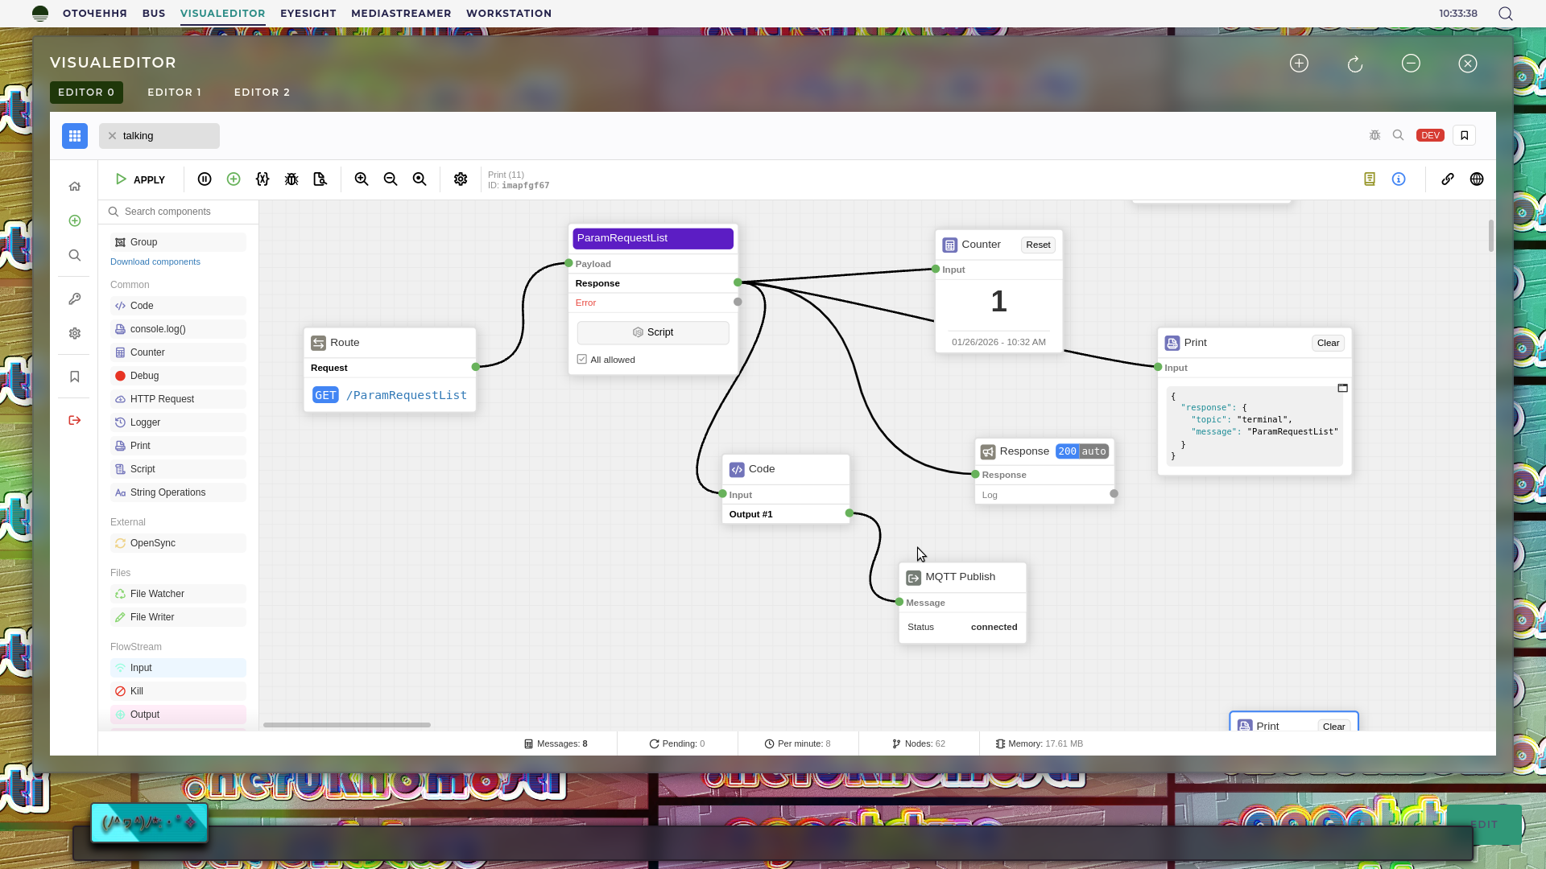Click the zoom out magnifier icon

(x=391, y=179)
